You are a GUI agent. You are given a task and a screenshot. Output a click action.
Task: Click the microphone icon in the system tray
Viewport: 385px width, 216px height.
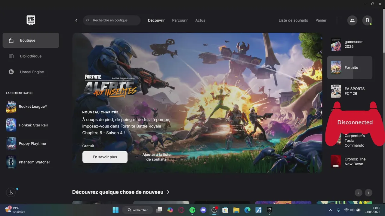[x=338, y=210]
